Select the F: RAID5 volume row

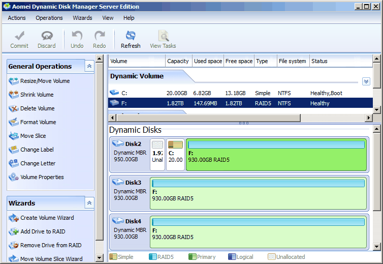(239, 103)
